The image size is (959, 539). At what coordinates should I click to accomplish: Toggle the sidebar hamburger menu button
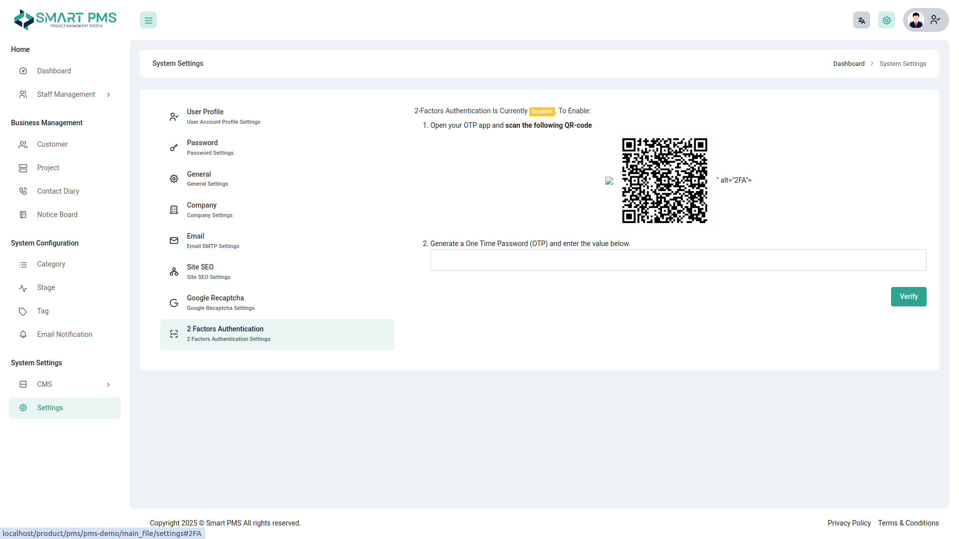click(148, 20)
